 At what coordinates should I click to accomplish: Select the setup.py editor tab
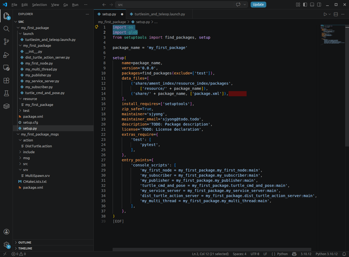(x=110, y=14)
